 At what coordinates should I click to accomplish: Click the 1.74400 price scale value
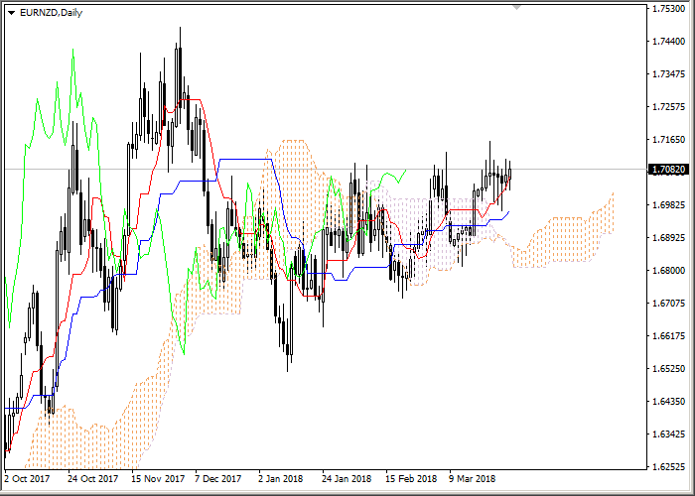[x=669, y=42]
